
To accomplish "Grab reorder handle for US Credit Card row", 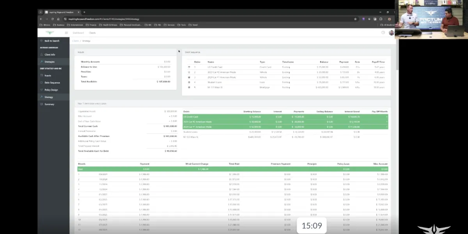I will coord(189,67).
